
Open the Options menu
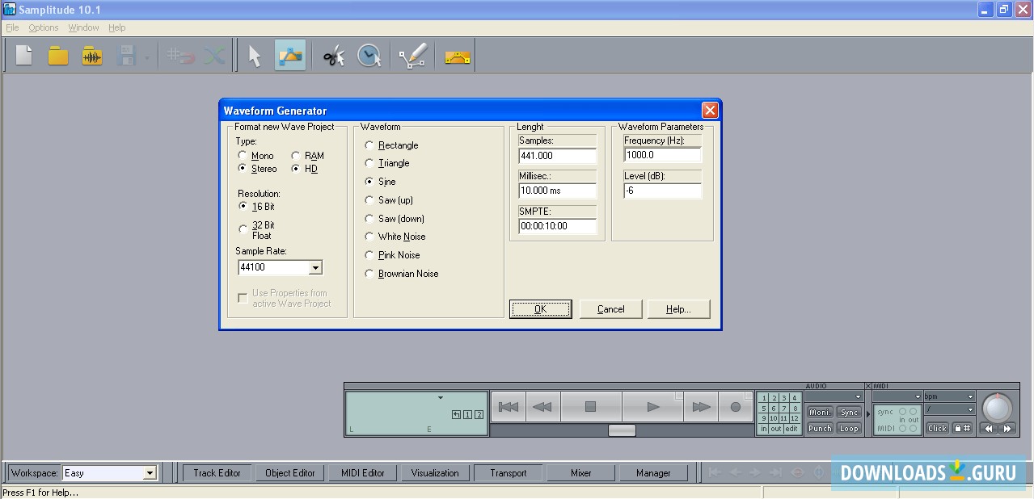[x=43, y=27]
